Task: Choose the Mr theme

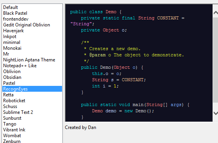Action: click(32, 54)
